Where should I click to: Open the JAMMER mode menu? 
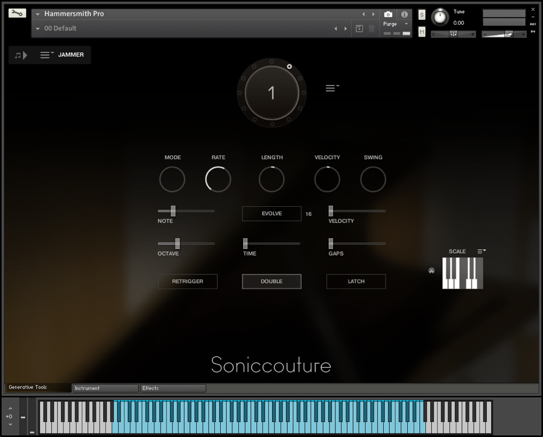click(47, 55)
